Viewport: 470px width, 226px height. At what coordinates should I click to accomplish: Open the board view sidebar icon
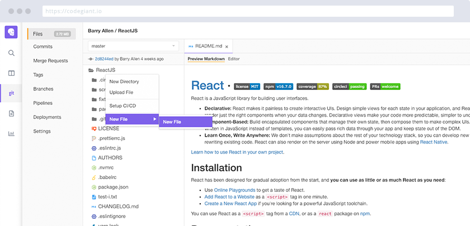click(x=11, y=73)
